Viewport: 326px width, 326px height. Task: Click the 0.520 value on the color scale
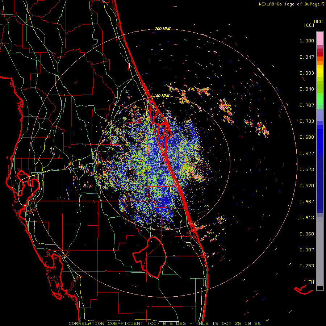click(307, 186)
